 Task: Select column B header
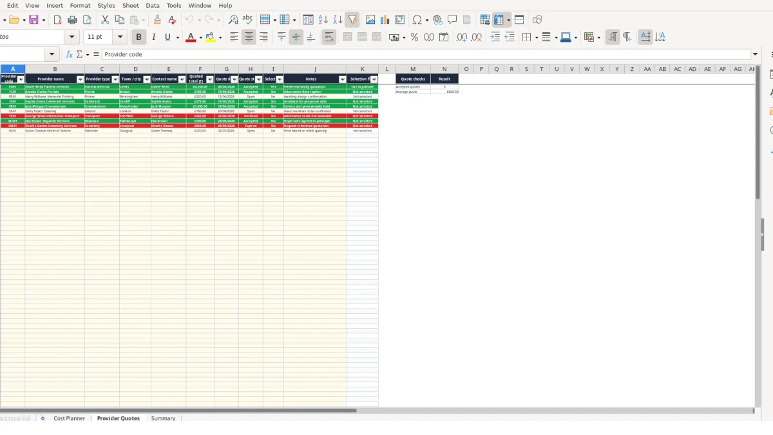(55, 69)
